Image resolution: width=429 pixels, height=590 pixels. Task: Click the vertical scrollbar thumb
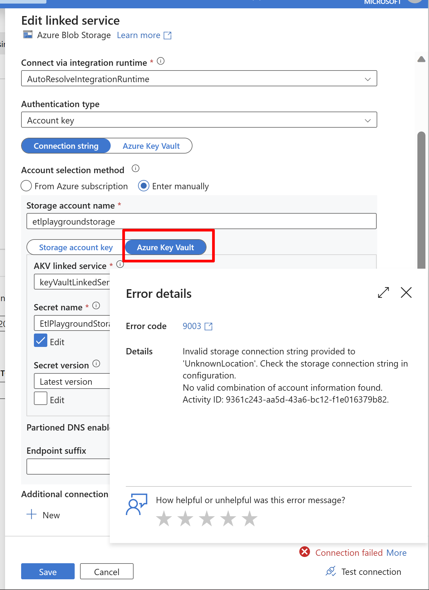tap(421, 200)
